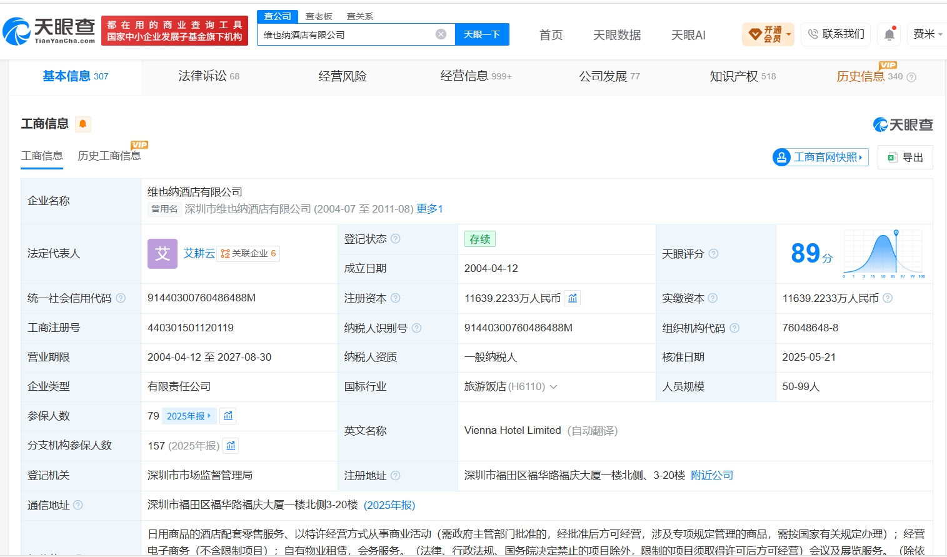Click the 附近公司 link
This screenshot has width=947, height=557.
tap(712, 475)
